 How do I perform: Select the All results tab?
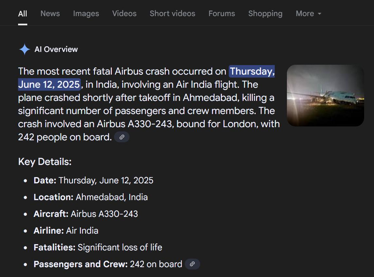coord(22,13)
